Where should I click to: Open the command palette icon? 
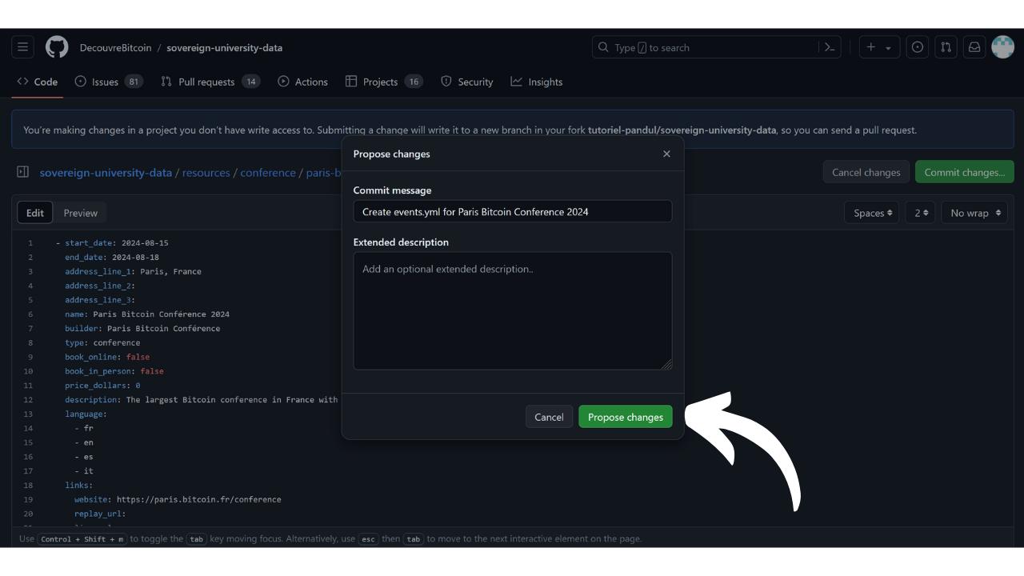[x=830, y=47]
